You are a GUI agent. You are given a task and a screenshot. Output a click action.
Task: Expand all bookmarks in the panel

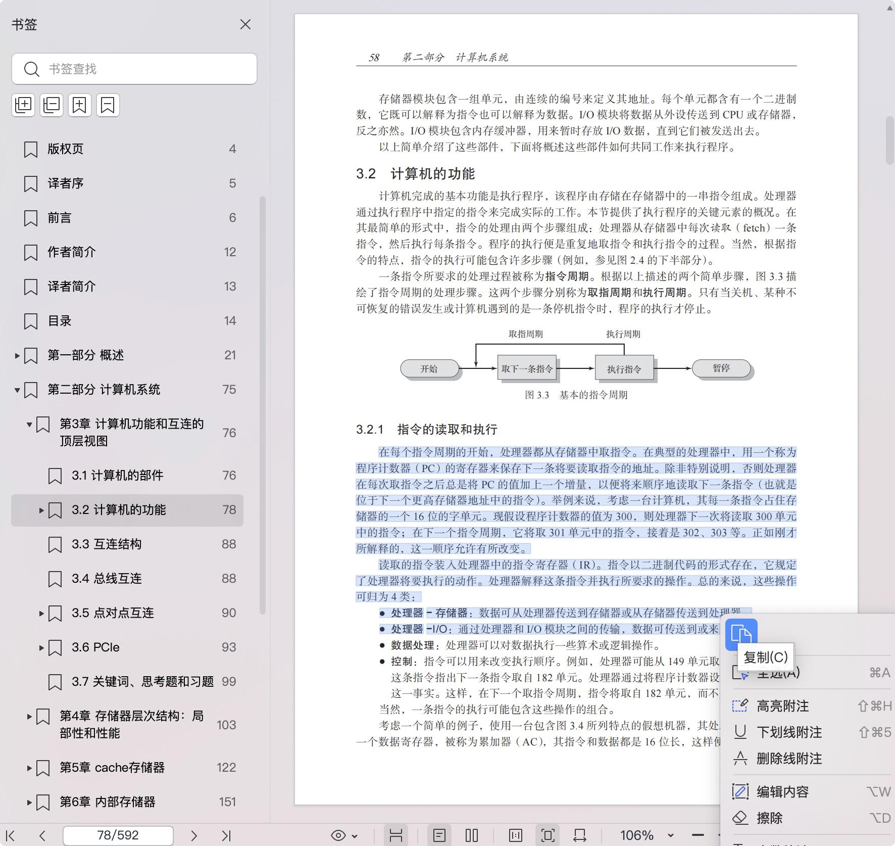(23, 105)
